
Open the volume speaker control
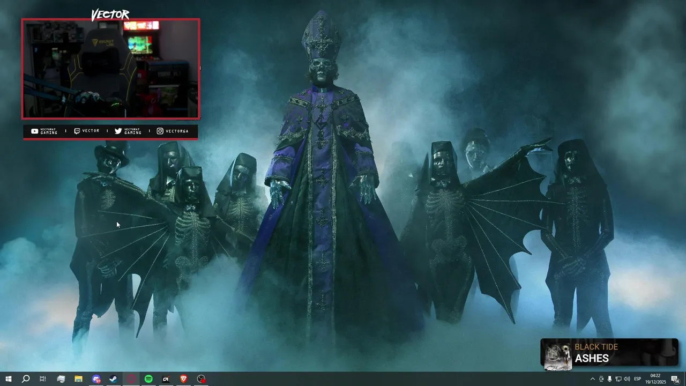click(x=627, y=379)
